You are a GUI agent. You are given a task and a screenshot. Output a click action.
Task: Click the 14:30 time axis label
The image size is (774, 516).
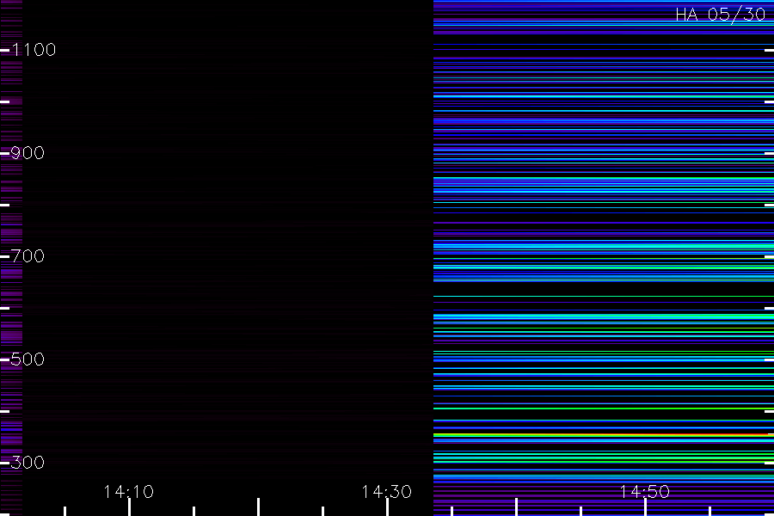[386, 492]
